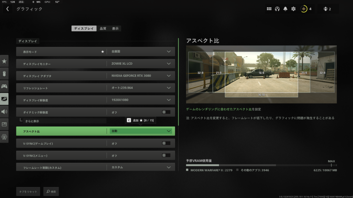Check notifications with the bell icon
This screenshot has width=353, height=198.
point(285,9)
